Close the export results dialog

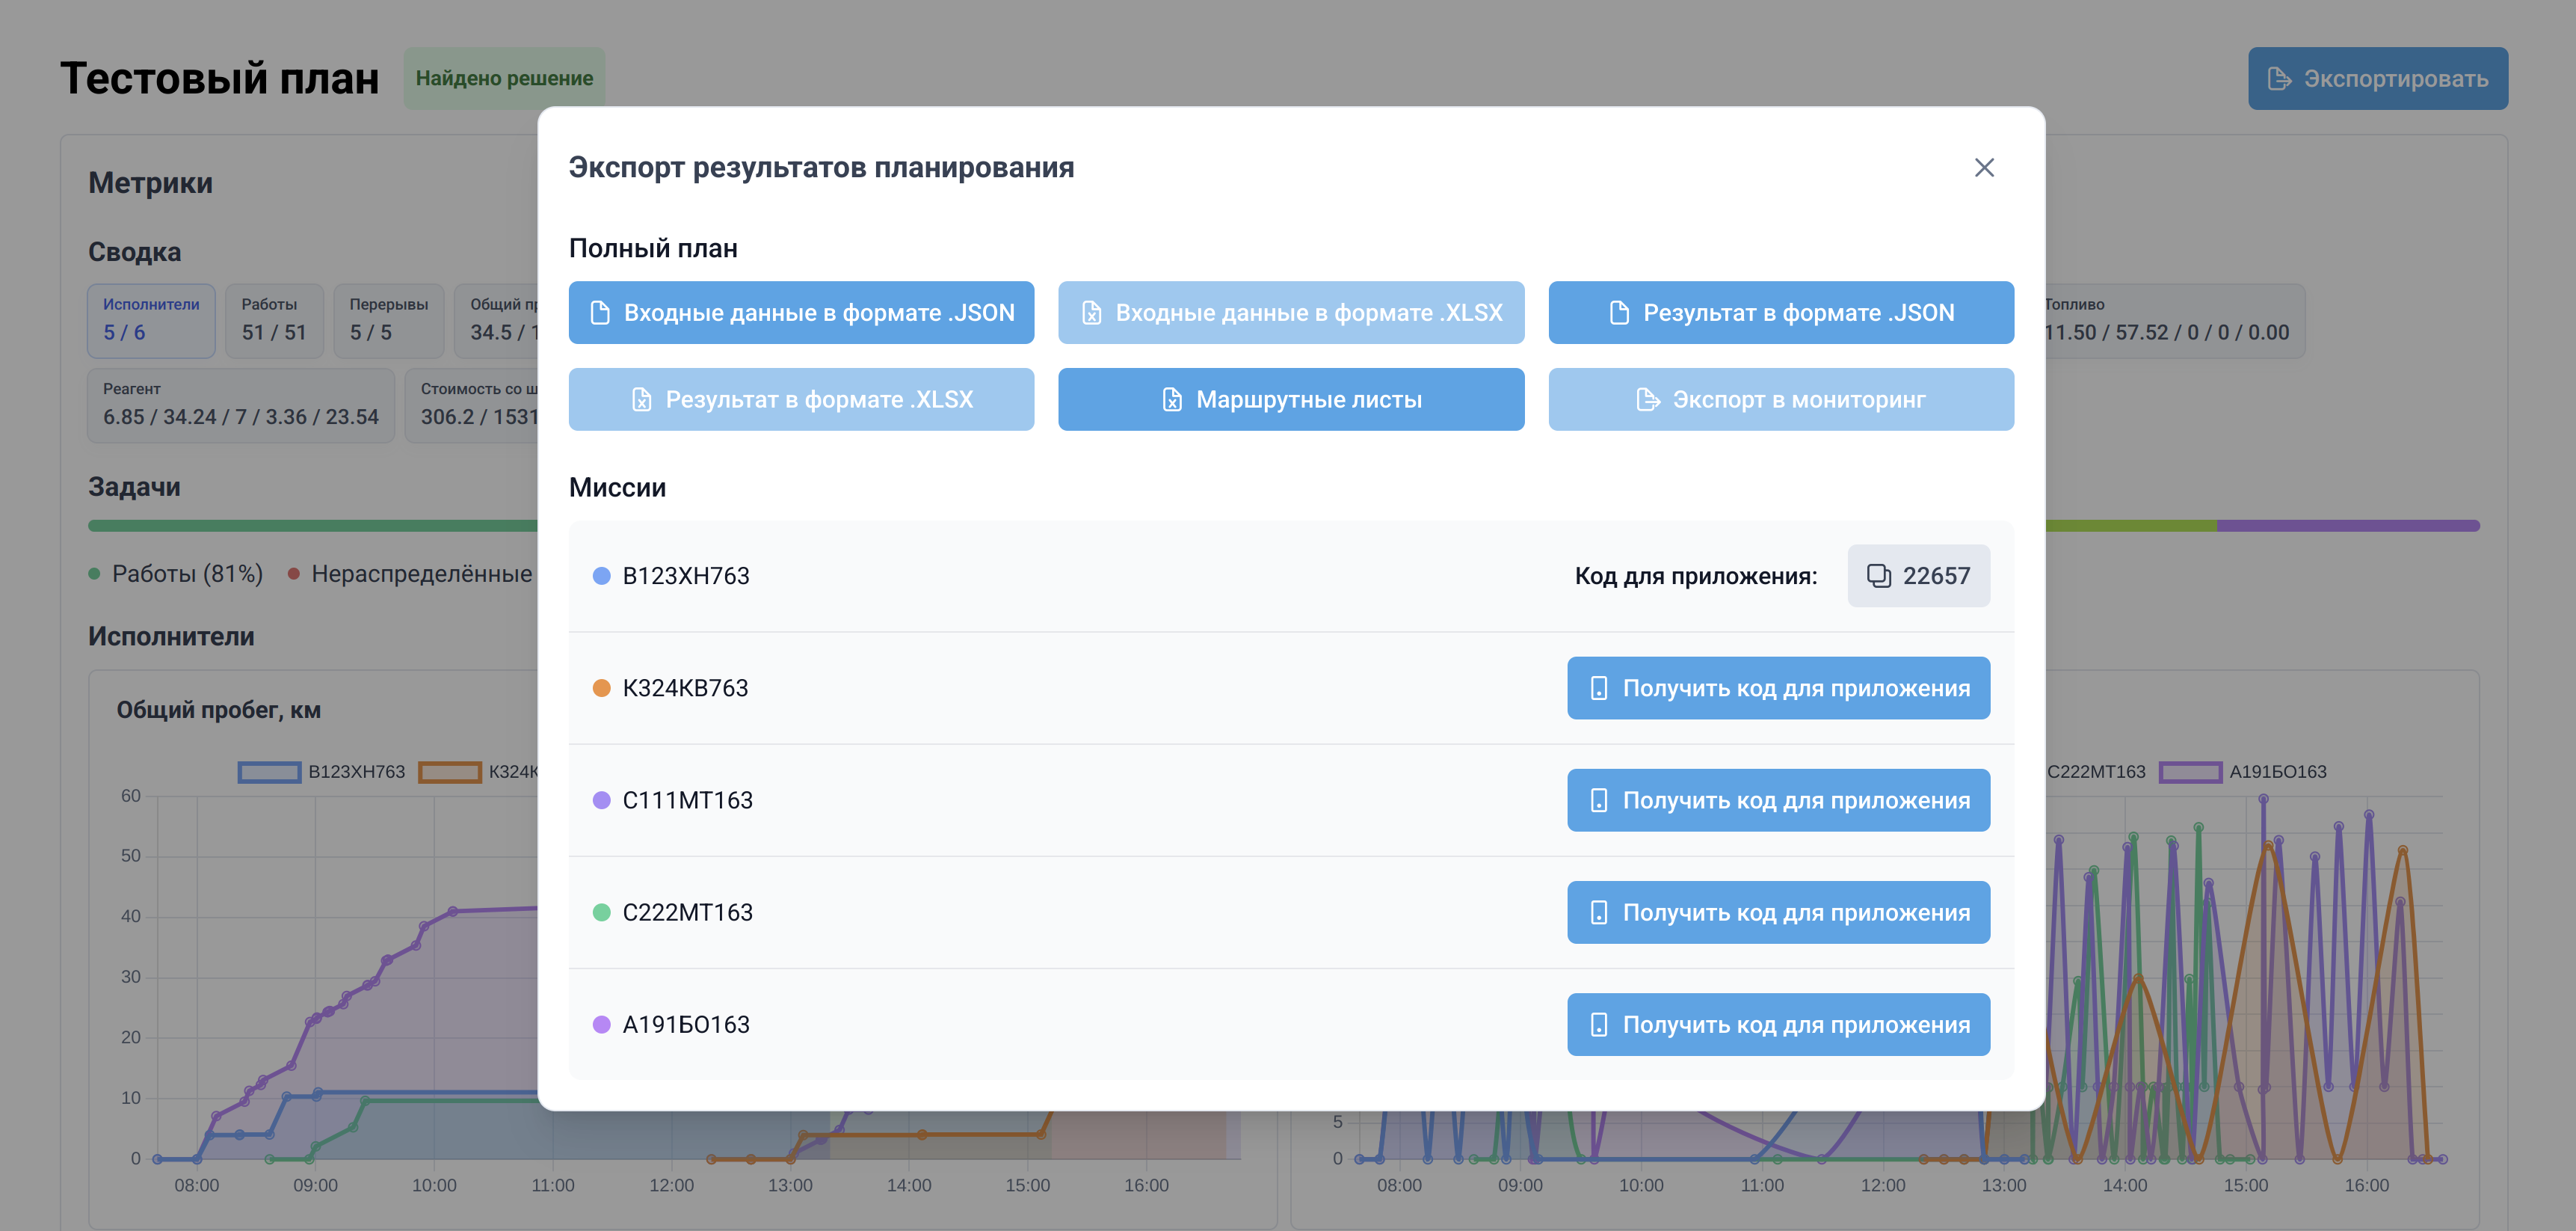pos(1984,167)
